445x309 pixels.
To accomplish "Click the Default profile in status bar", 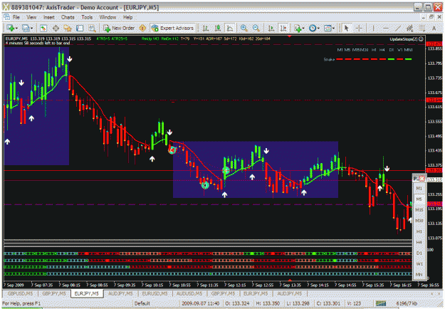I will click(142, 303).
